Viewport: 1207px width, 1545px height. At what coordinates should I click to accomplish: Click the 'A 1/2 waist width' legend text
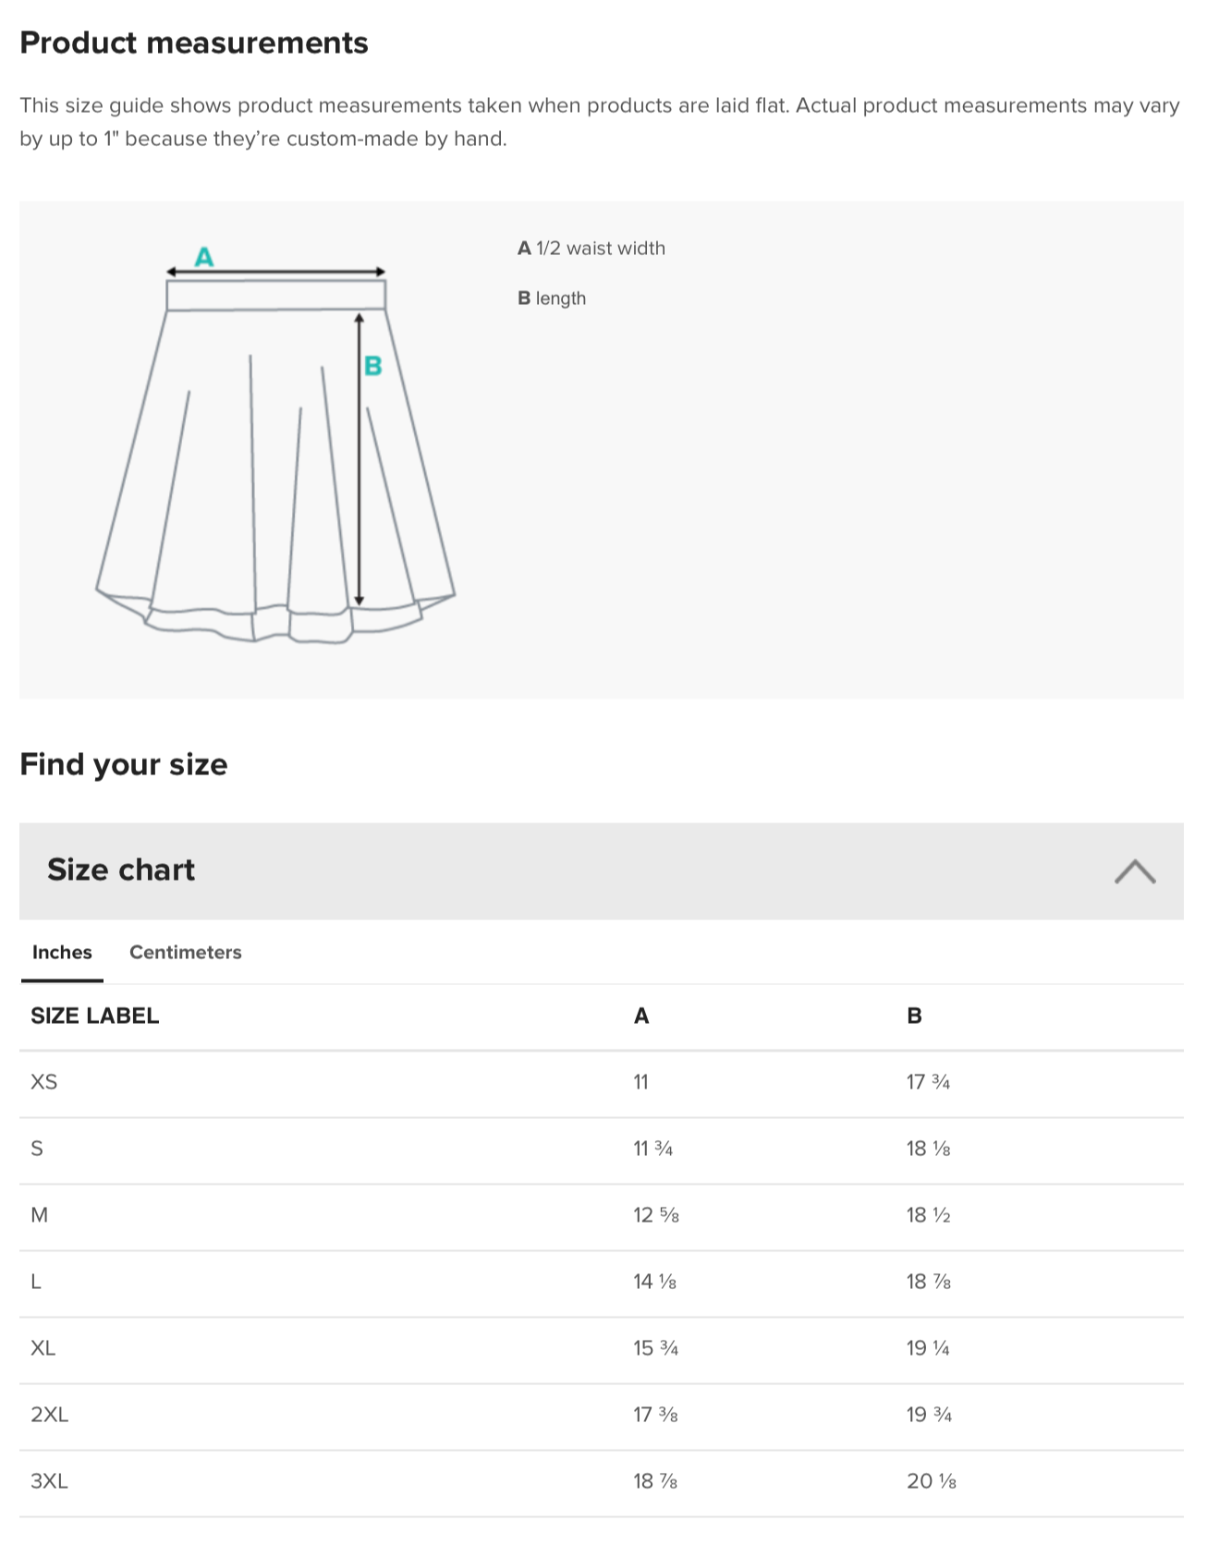(x=591, y=248)
